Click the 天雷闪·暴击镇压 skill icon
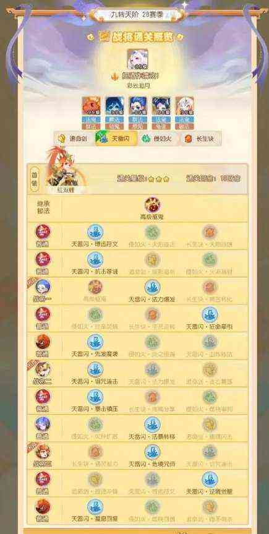269x534 pixels. click(x=95, y=397)
